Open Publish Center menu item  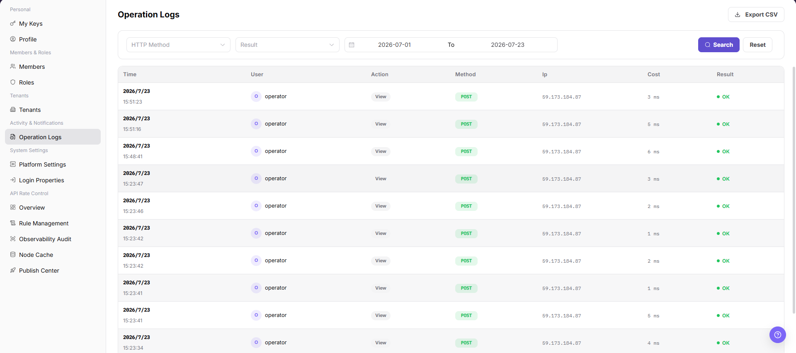[53, 271]
